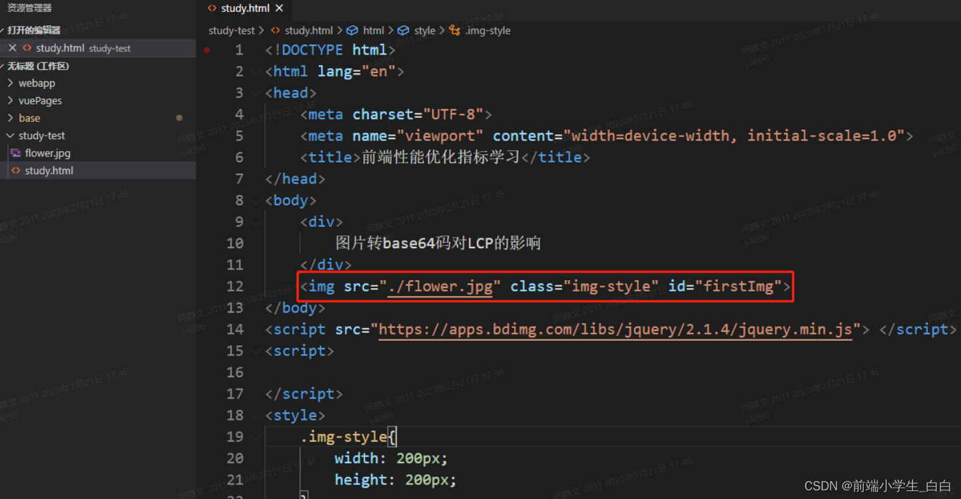Click the viewport content attribute value
Image resolution: width=961 pixels, height=499 pixels.
pos(734,136)
